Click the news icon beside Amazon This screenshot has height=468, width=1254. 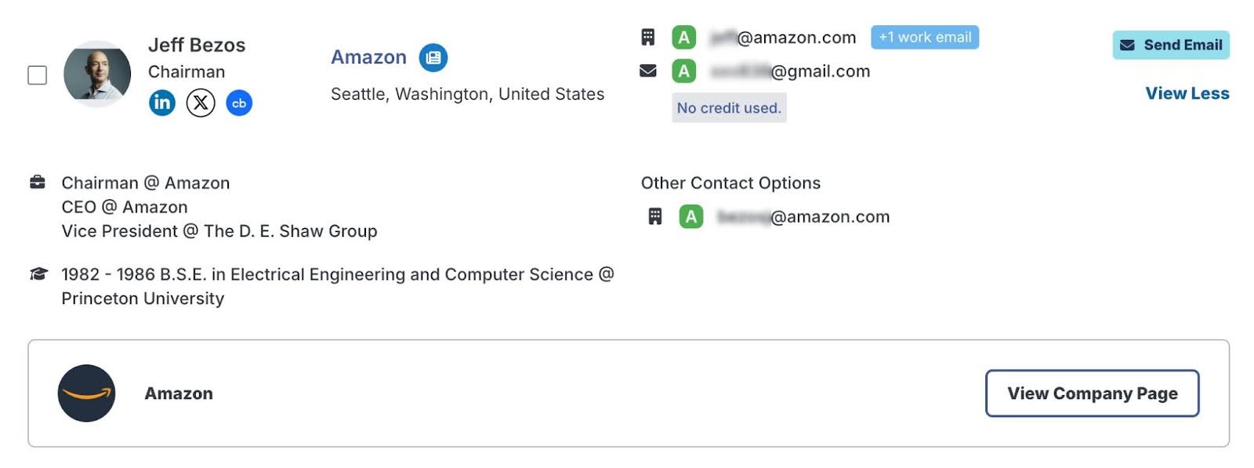coord(433,57)
